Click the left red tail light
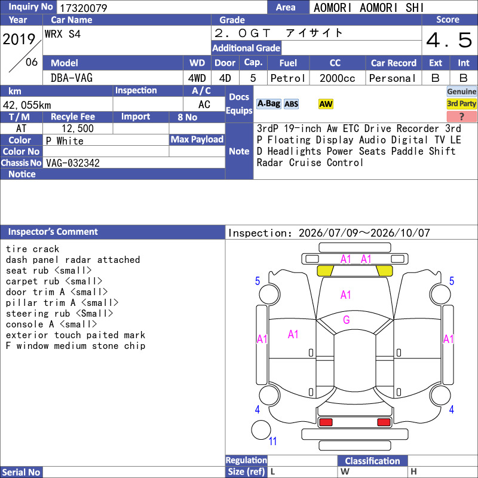This screenshot has width=478, height=478. point(326,422)
